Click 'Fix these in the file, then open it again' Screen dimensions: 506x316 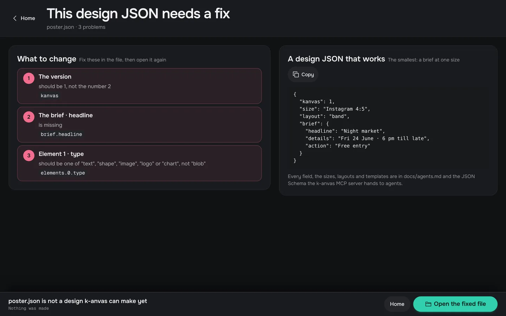(x=123, y=60)
